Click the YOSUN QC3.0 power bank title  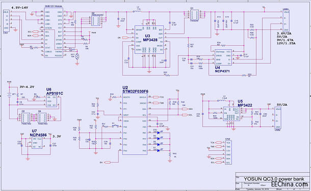pyautogui.click(x=274, y=179)
